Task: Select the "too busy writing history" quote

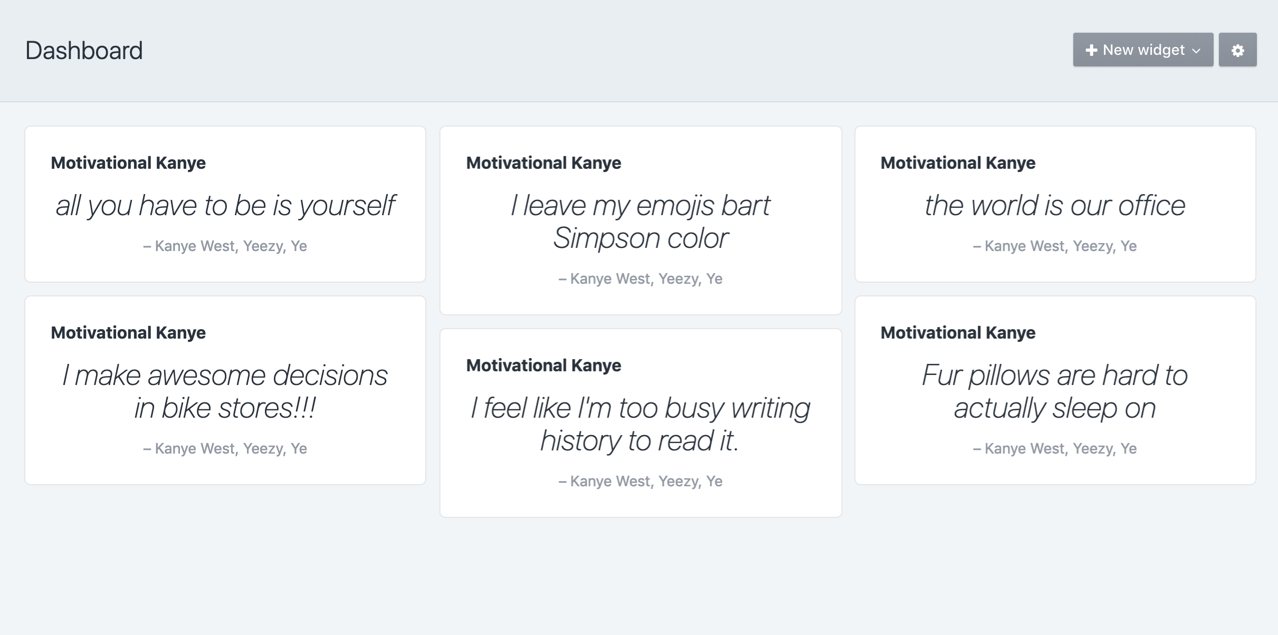Action: click(x=641, y=424)
